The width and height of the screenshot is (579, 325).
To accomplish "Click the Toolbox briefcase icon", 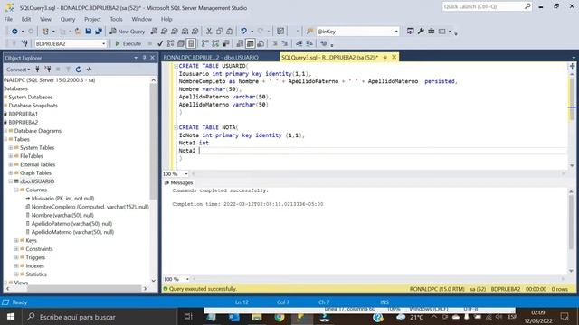I will (431, 32).
